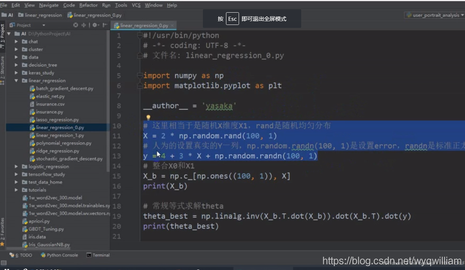Collapse the linear_regression folder
465x270 pixels.
(x=16, y=80)
